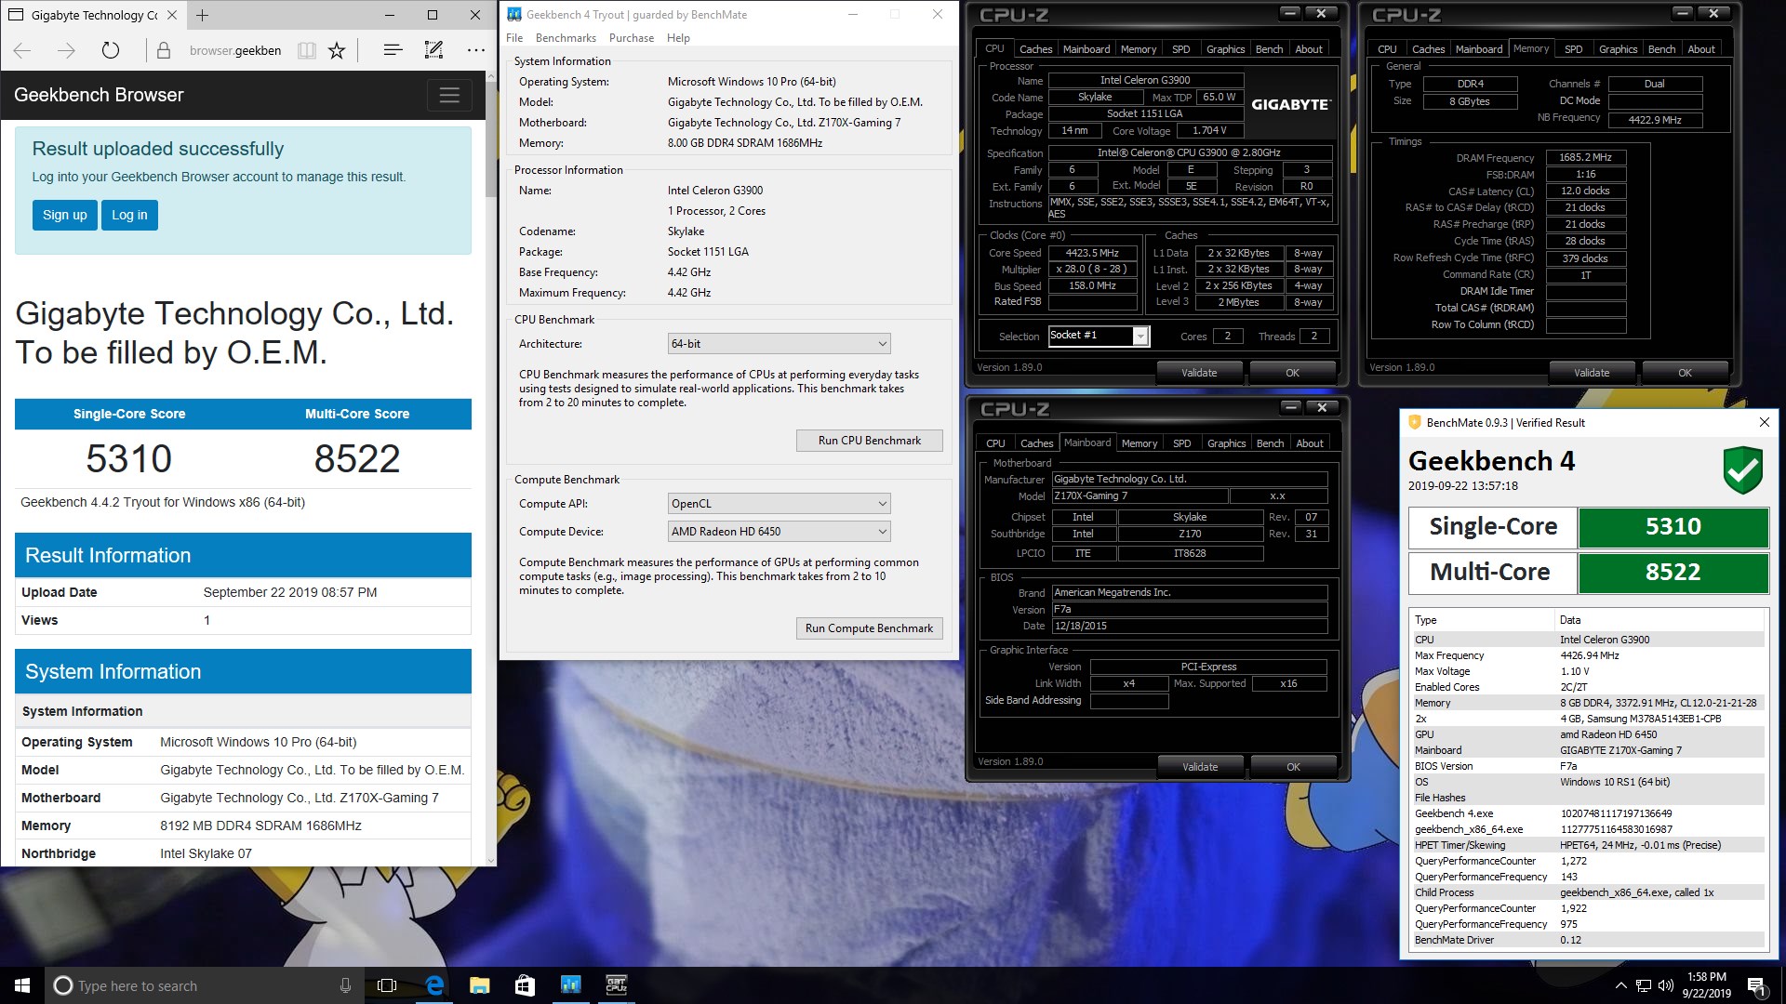This screenshot has height=1004, width=1786.
Task: Run the Compute Benchmark
Action: click(870, 628)
